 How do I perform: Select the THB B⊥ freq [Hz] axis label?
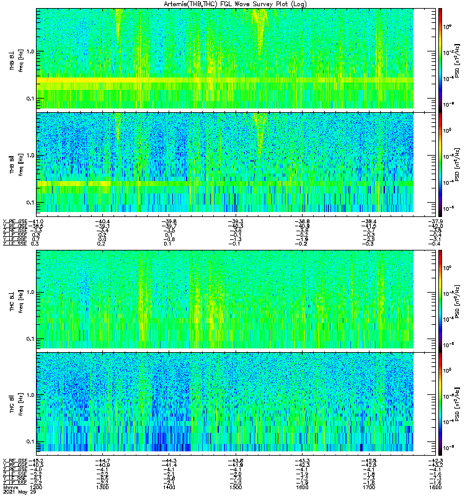(x=21, y=61)
